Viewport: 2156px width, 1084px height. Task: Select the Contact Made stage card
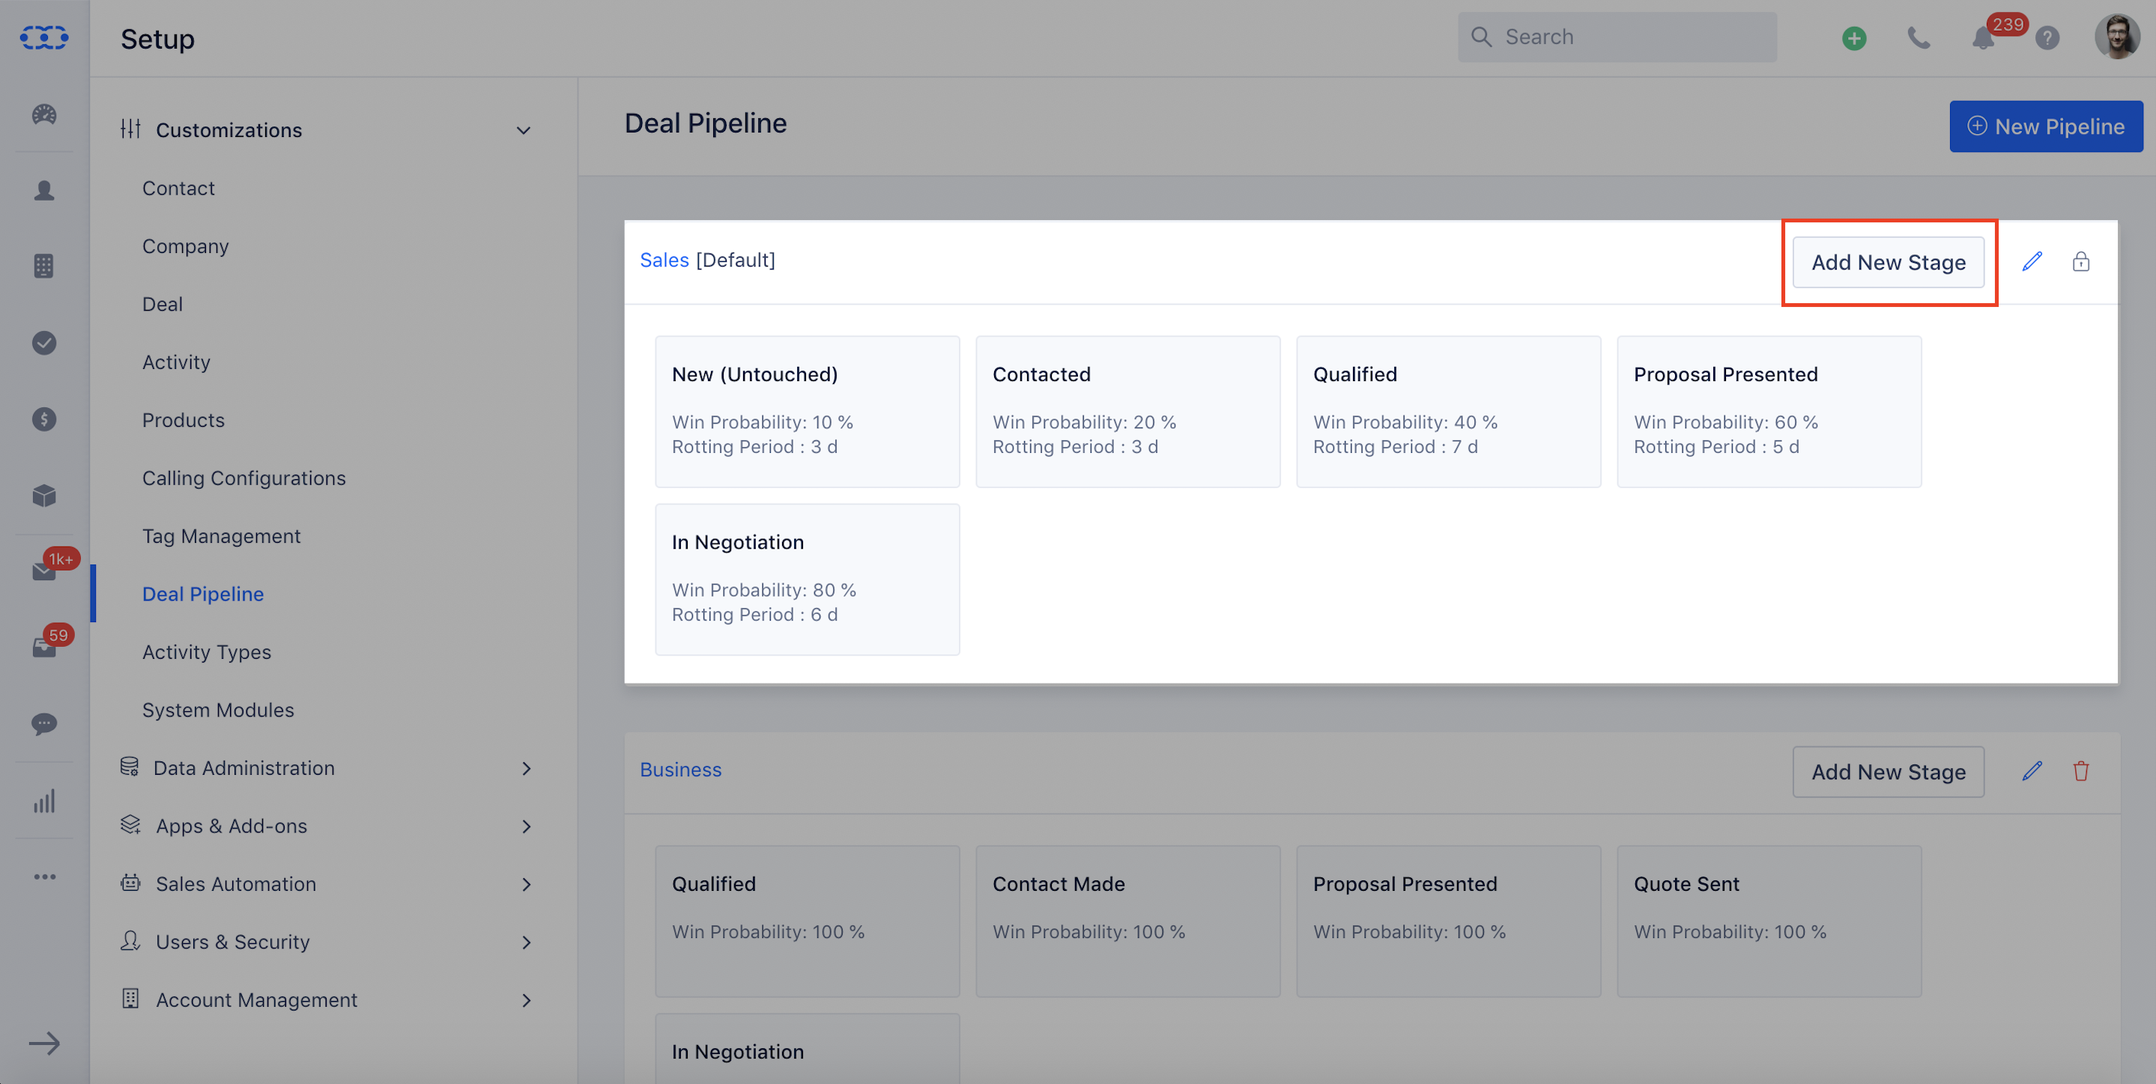(x=1127, y=921)
